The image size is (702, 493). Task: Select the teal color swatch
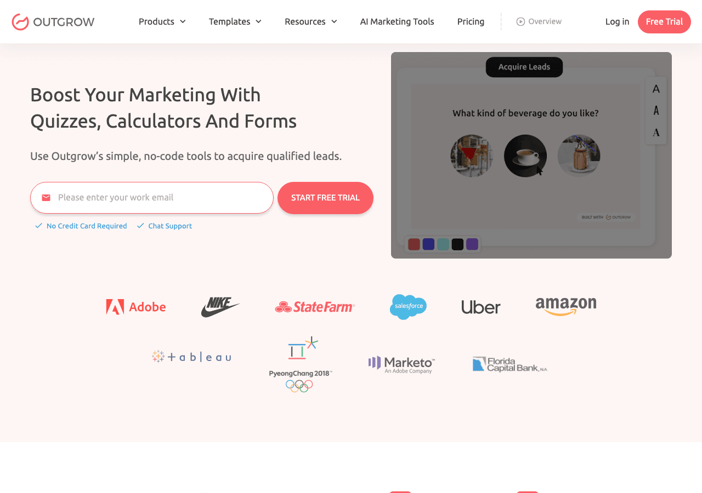[443, 244]
